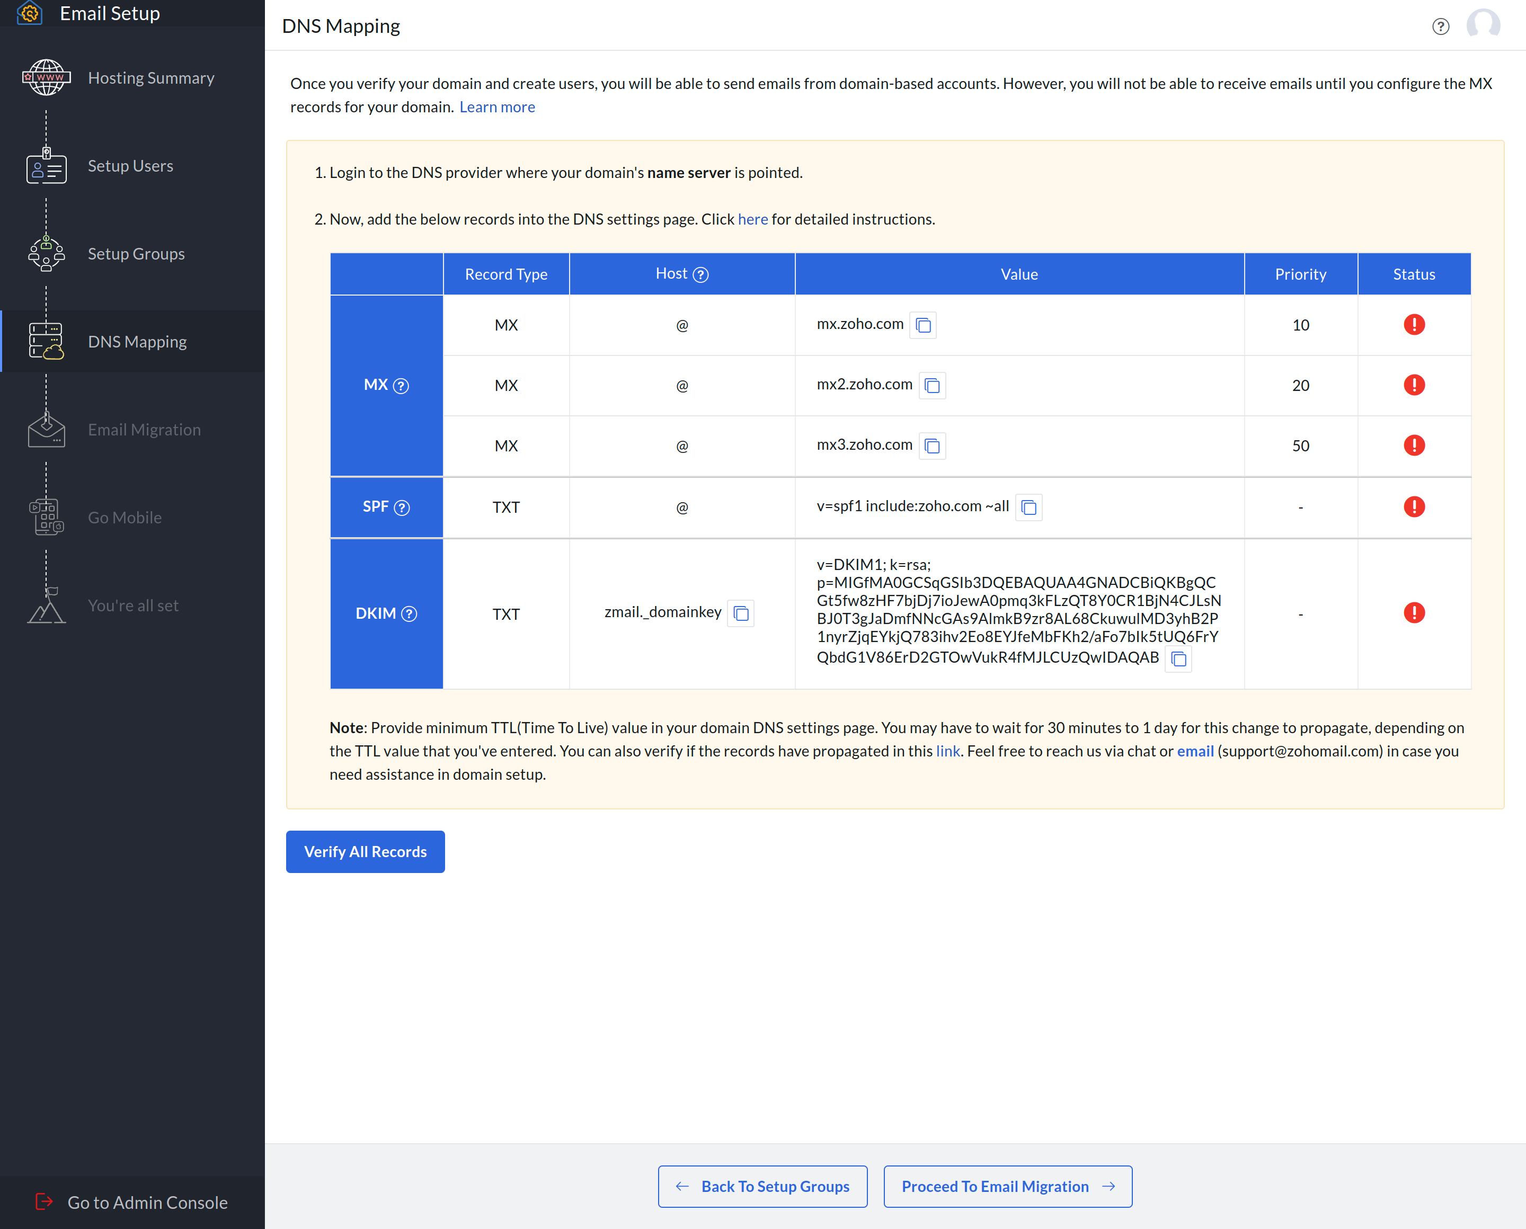The height and width of the screenshot is (1229, 1526).
Task: Open the support 'email' link
Action: [1195, 751]
